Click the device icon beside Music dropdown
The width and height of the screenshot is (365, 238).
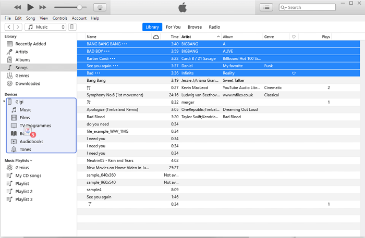pos(72,27)
